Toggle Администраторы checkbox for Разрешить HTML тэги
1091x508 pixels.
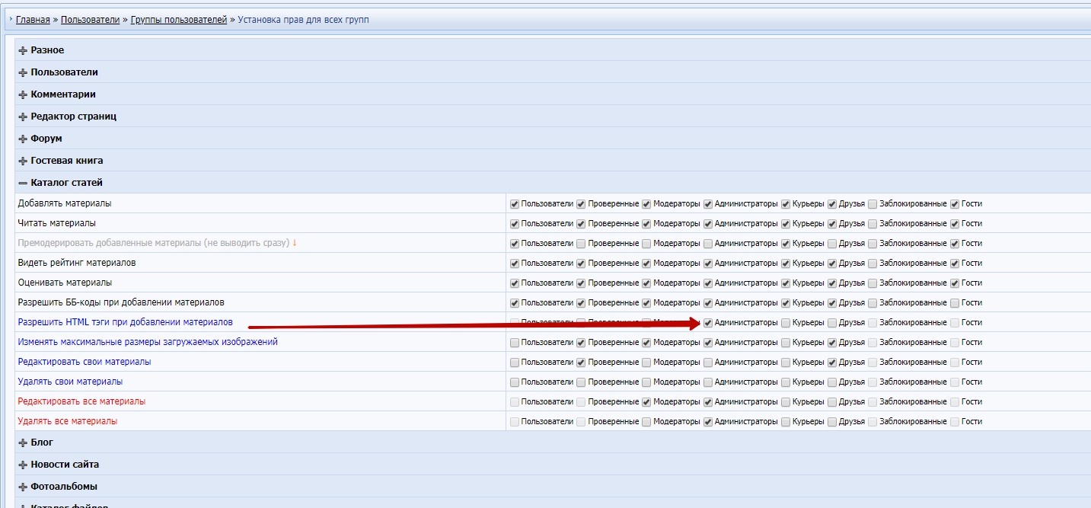tap(708, 323)
